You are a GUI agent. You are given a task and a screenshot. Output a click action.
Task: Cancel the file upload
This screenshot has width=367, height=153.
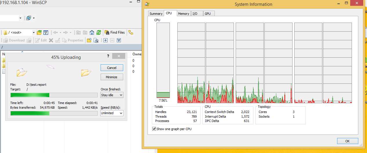[x=112, y=68]
